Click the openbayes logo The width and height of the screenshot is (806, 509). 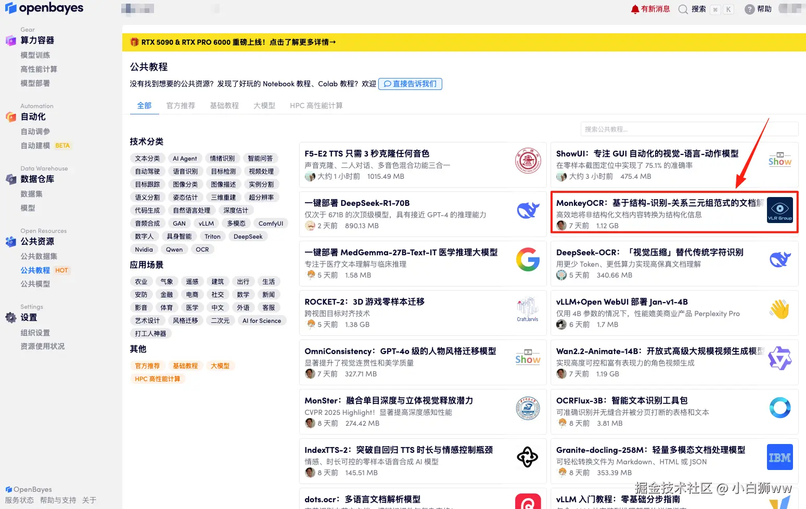click(x=44, y=8)
